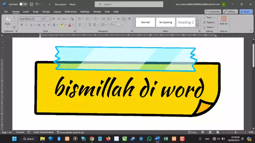Toggle Italic formatting

[27, 25]
